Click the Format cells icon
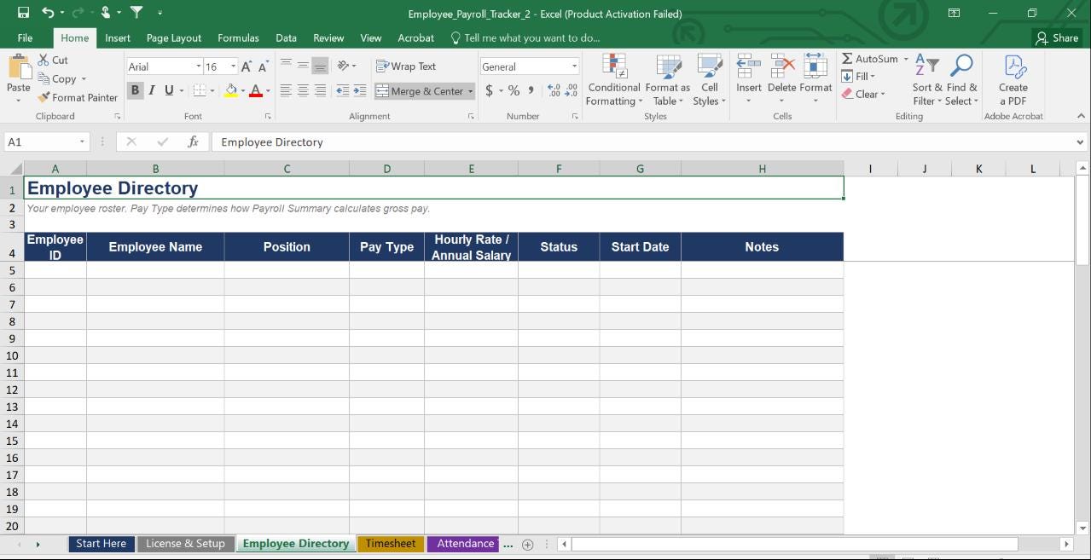This screenshot has width=1091, height=560. click(x=815, y=66)
